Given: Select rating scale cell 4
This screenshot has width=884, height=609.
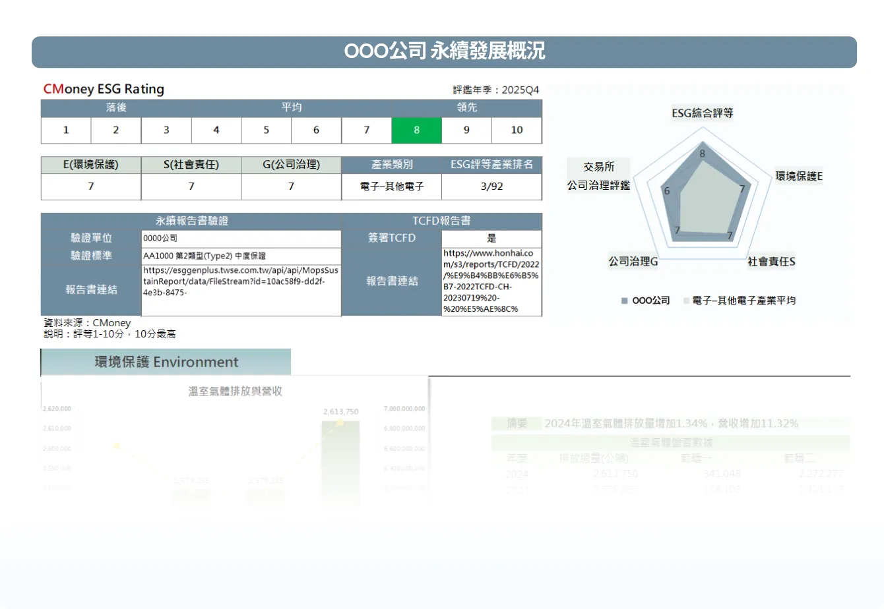Looking at the screenshot, I should [216, 130].
